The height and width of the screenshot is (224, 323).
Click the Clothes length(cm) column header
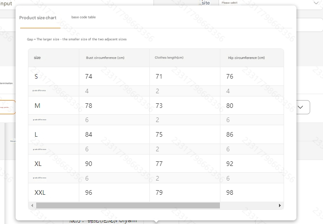click(x=169, y=58)
